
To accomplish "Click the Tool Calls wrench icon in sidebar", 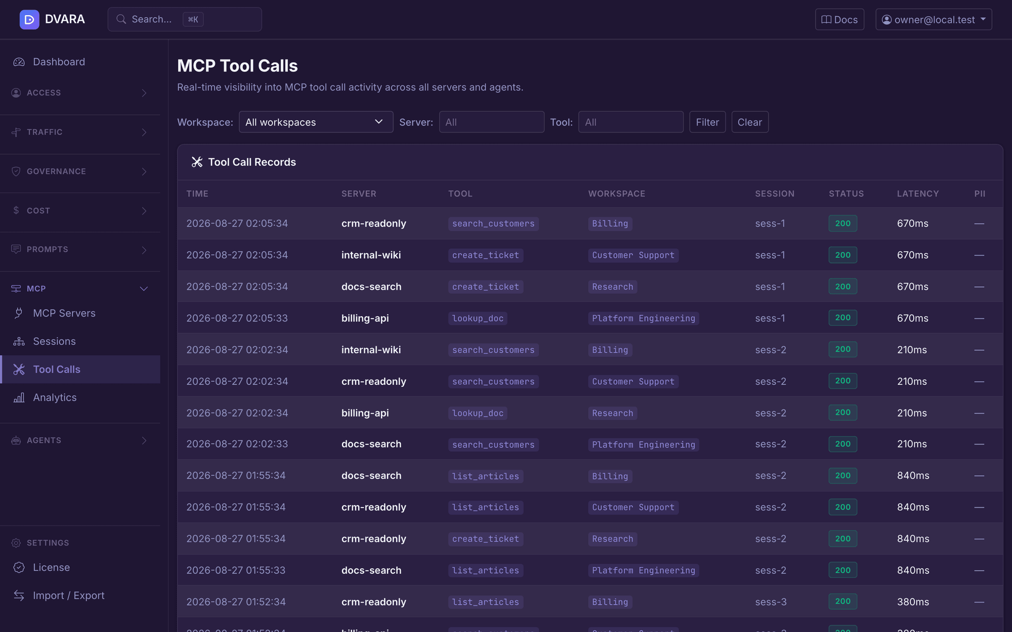I will (19, 370).
